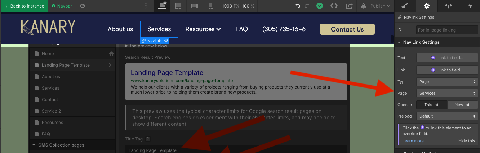Click the green checkmark status icon

point(319,6)
